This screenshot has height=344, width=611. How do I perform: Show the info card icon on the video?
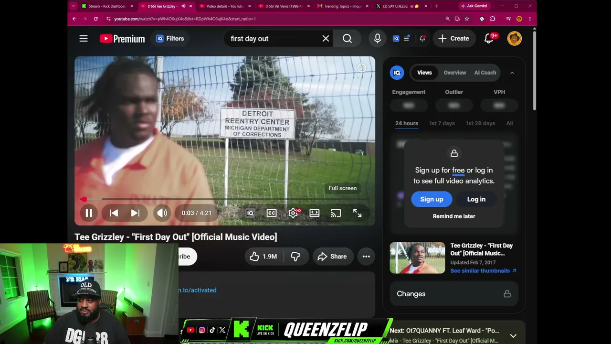[361, 68]
